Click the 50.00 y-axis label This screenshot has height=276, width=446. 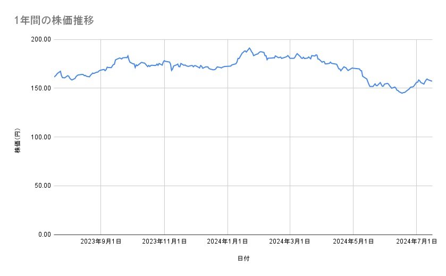[42, 186]
